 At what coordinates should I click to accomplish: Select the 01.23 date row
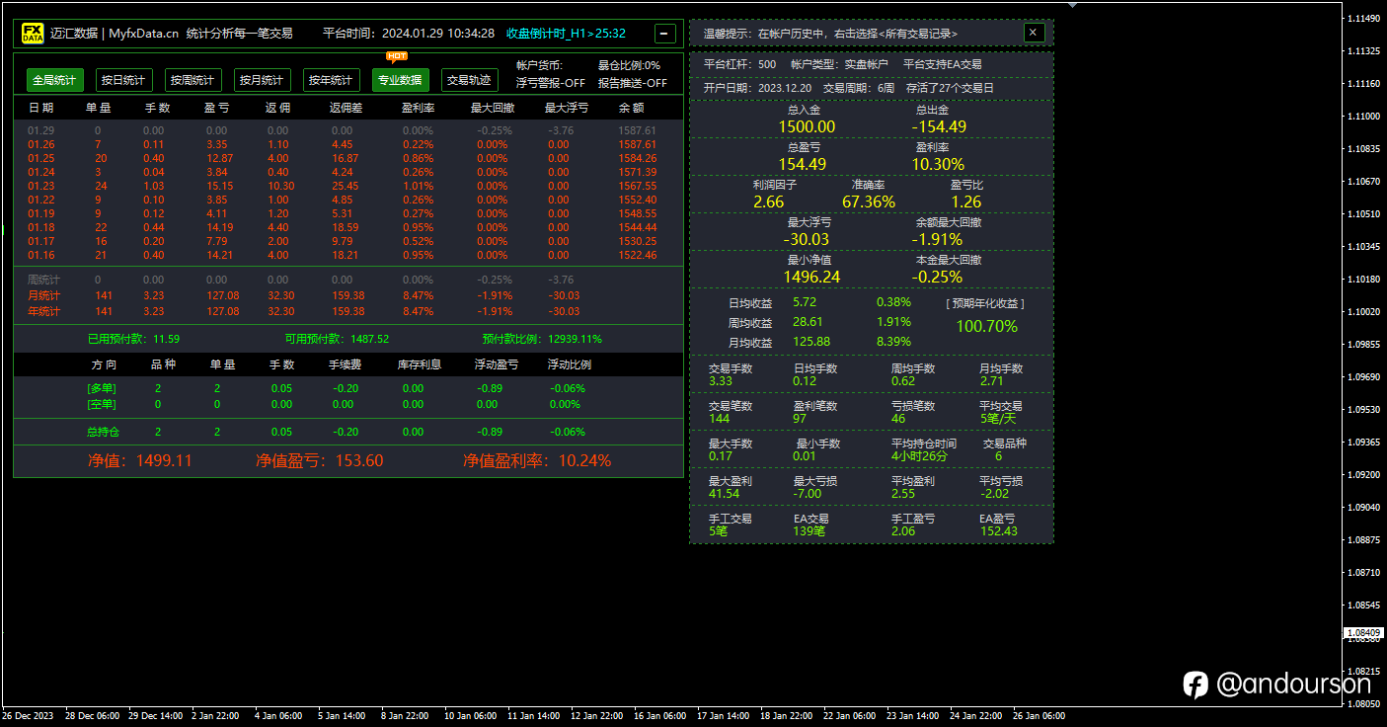(347, 186)
